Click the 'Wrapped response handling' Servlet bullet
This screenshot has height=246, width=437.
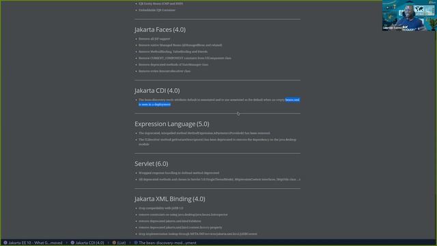coord(179,173)
